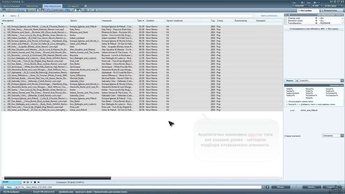The height and width of the screenshot is (194, 345).
Task: Click the green-yellow toolbar icon
Action: pos(32,10)
